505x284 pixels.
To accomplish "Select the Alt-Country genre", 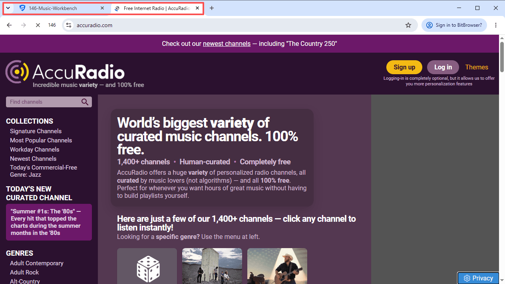I will click(25, 281).
